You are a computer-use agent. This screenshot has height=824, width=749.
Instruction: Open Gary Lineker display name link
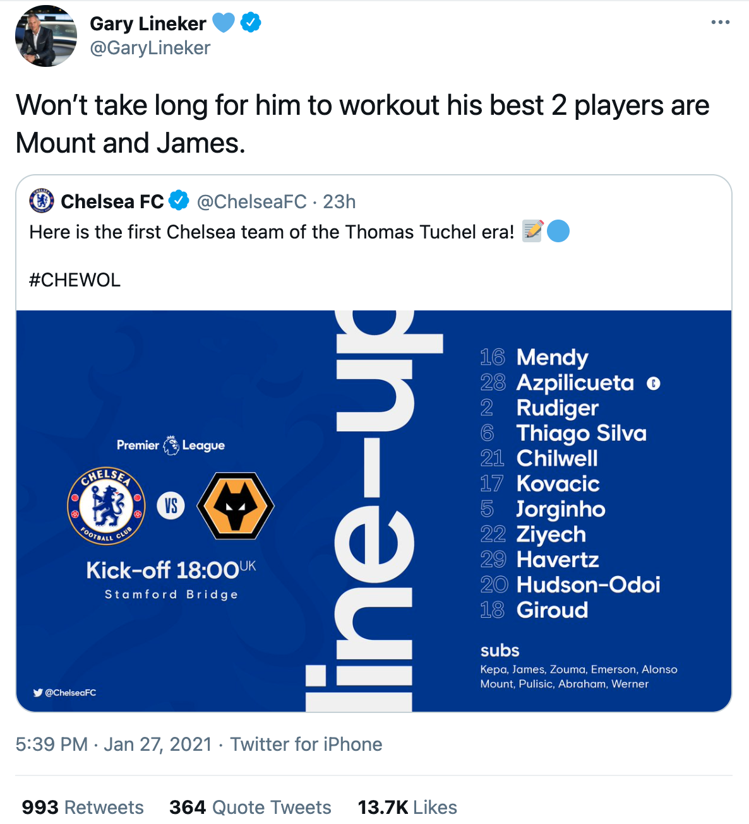point(148,23)
